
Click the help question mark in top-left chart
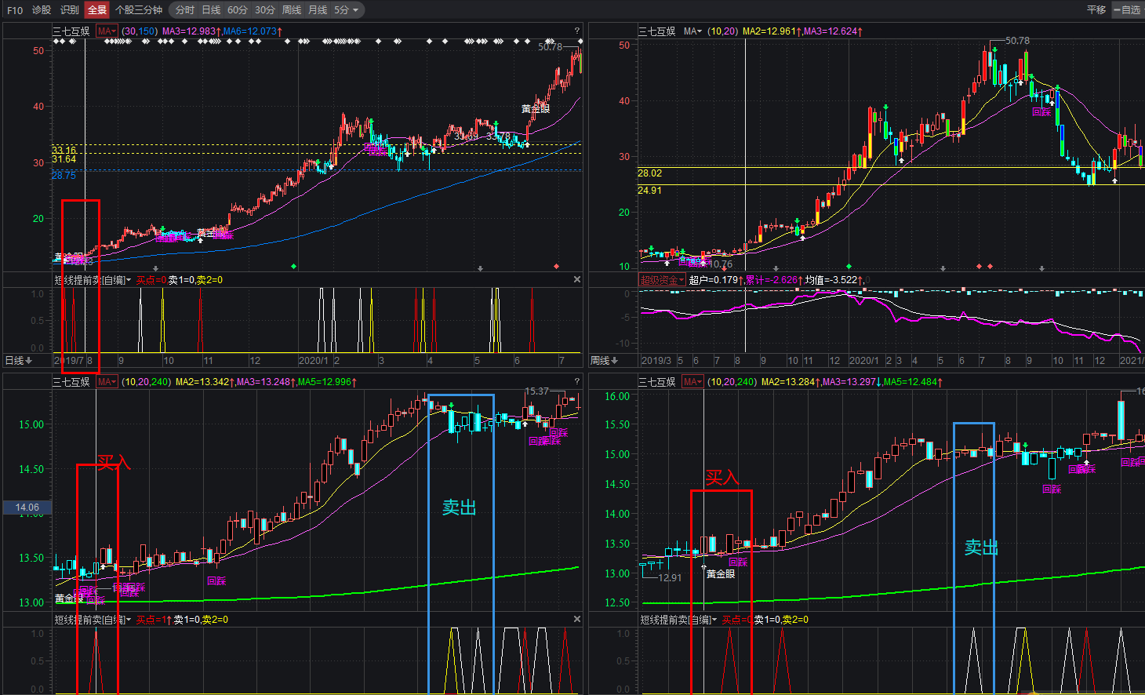tap(577, 31)
